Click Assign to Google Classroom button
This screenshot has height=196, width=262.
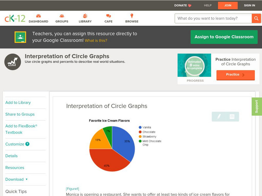[x=224, y=37]
